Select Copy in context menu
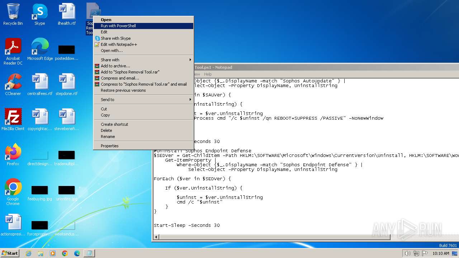The image size is (459, 258). point(143,115)
